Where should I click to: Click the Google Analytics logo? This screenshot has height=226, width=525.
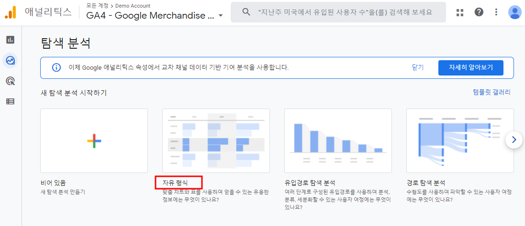pyautogui.click(x=11, y=12)
